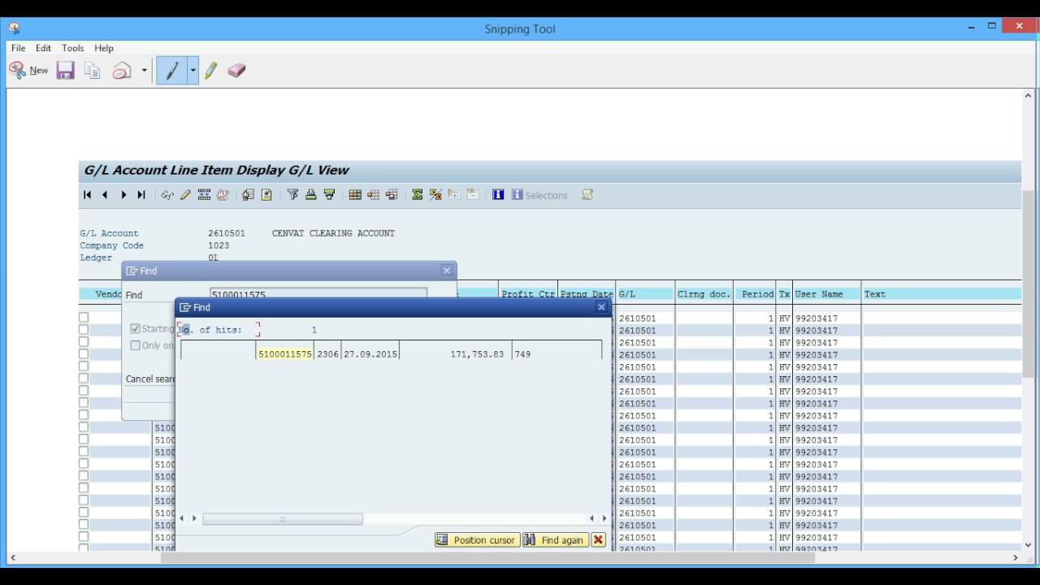Click Cancel search in rear Find dialog

pos(150,379)
